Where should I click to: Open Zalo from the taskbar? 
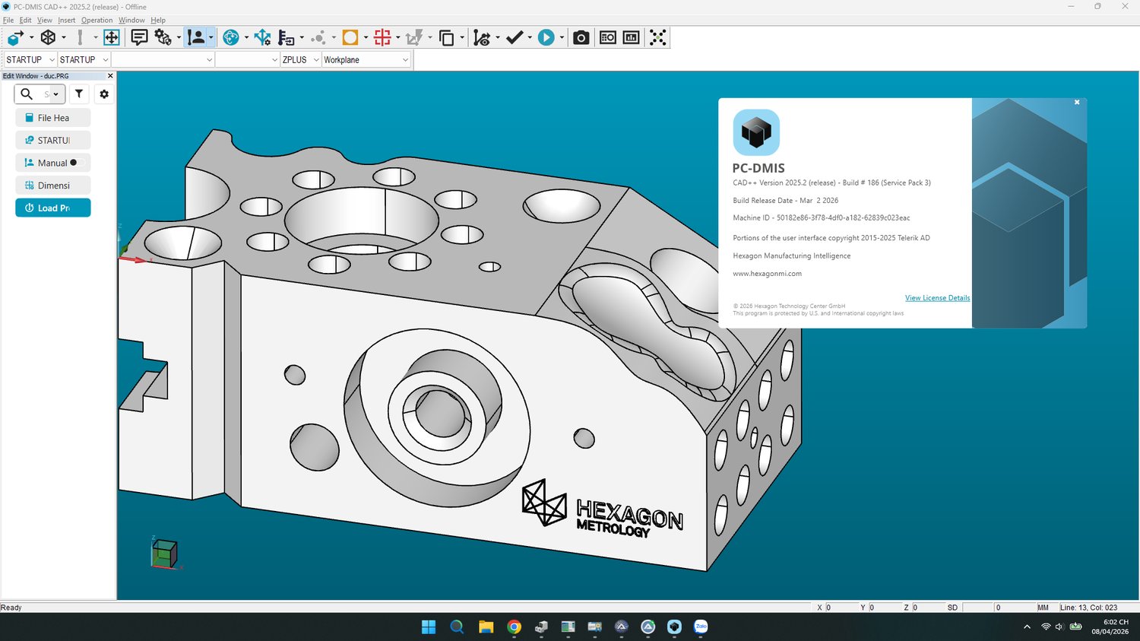701,627
